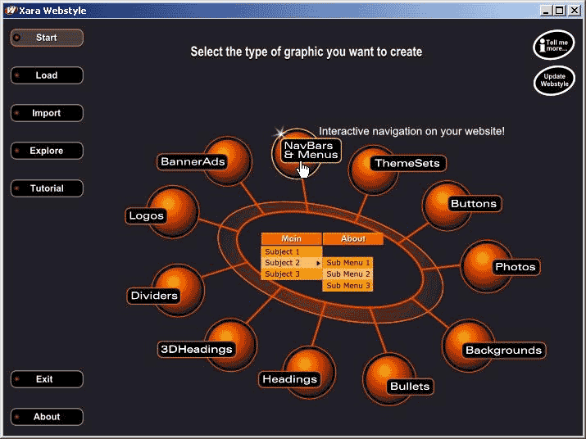Maximize the Xara Webstyle window
The height and width of the screenshot is (439, 586).
(x=560, y=11)
